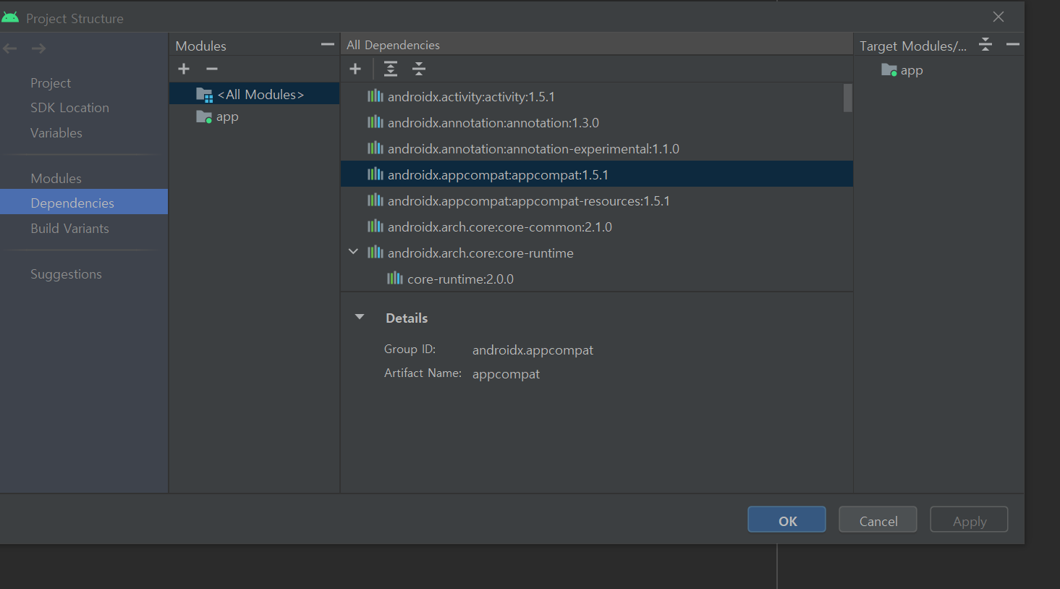Viewport: 1060px width, 589px height.
Task: Click Group ID value androidx.appcompat
Action: pyautogui.click(x=533, y=350)
